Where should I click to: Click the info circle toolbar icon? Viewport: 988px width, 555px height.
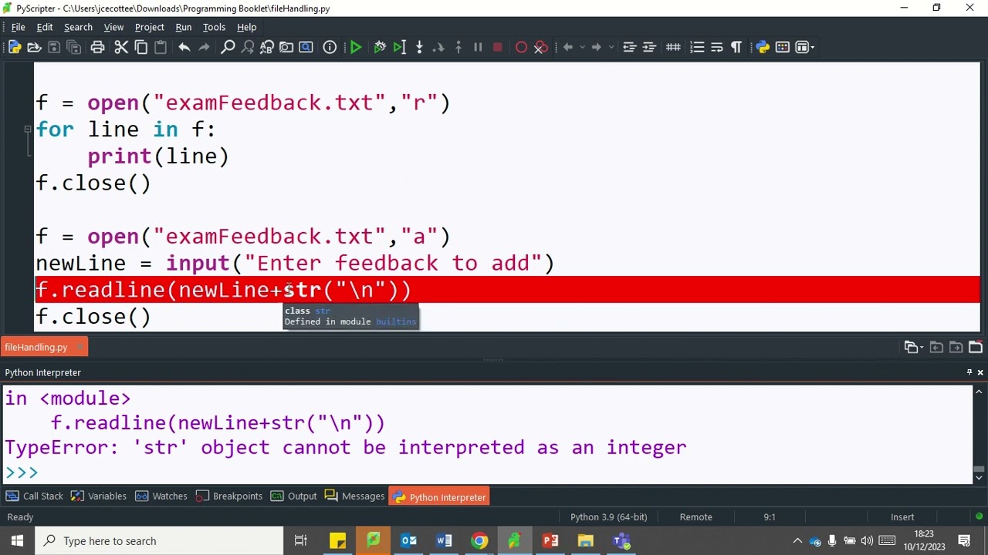click(x=330, y=47)
